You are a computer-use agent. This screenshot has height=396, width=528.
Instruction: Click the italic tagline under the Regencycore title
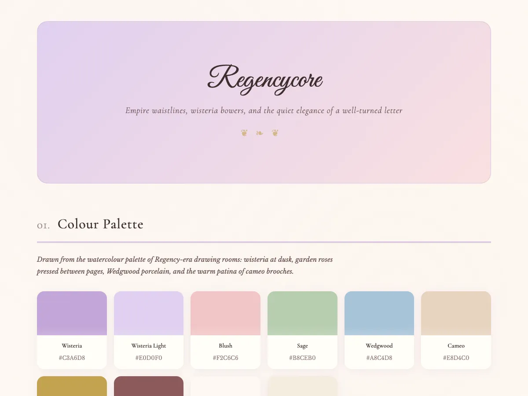pos(264,110)
